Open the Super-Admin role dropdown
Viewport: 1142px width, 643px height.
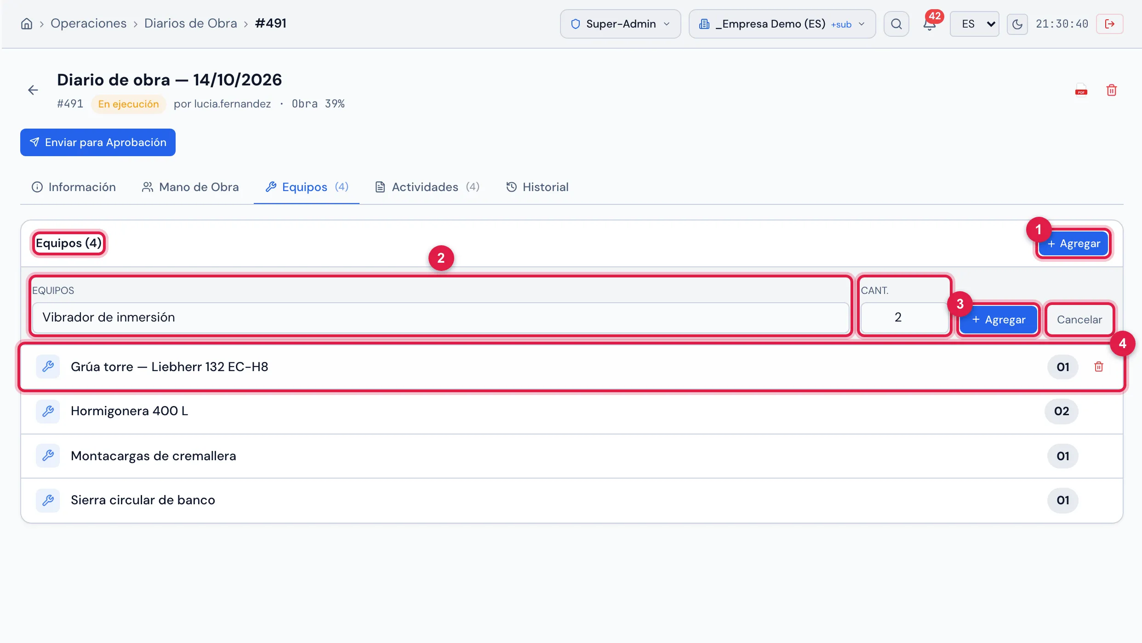pyautogui.click(x=620, y=24)
